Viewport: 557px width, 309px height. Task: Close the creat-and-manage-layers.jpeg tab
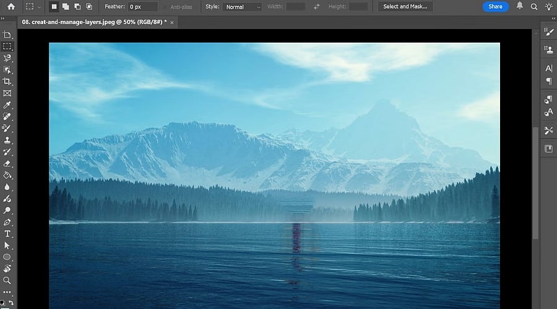(x=172, y=22)
